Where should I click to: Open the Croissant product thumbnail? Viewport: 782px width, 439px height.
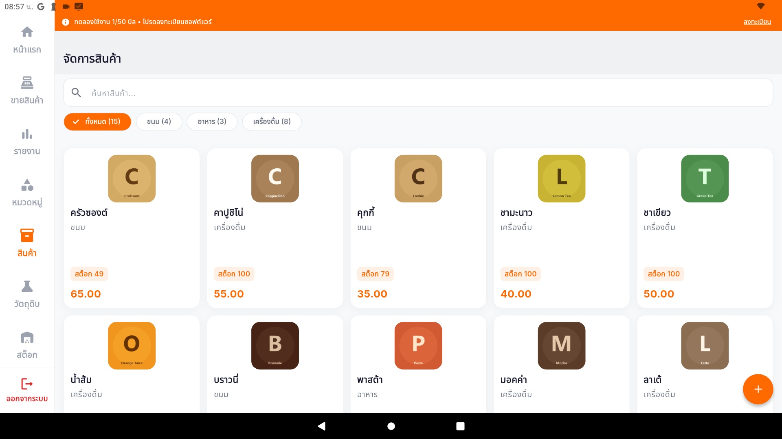(132, 178)
